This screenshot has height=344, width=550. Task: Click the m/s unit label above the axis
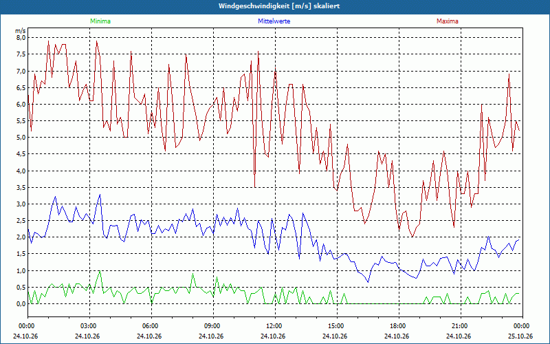coord(21,31)
